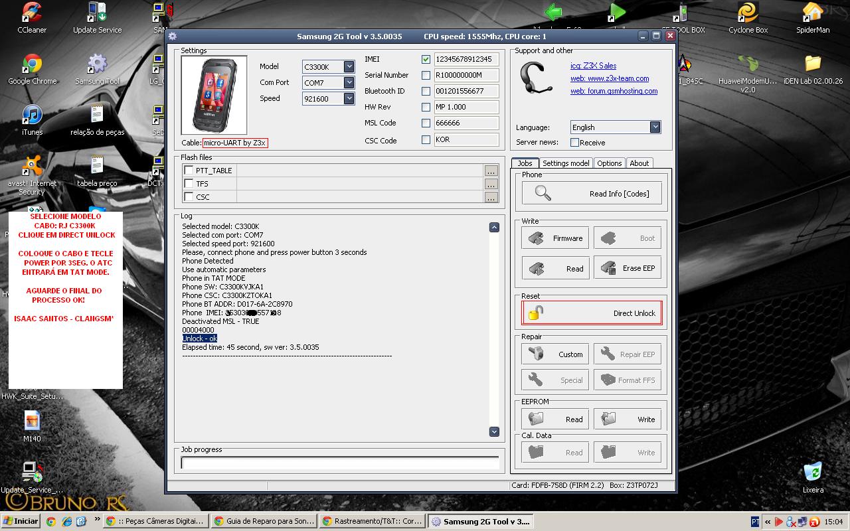Launch iTunes from the desktop
This screenshot has height=531, width=850.
tap(32, 119)
